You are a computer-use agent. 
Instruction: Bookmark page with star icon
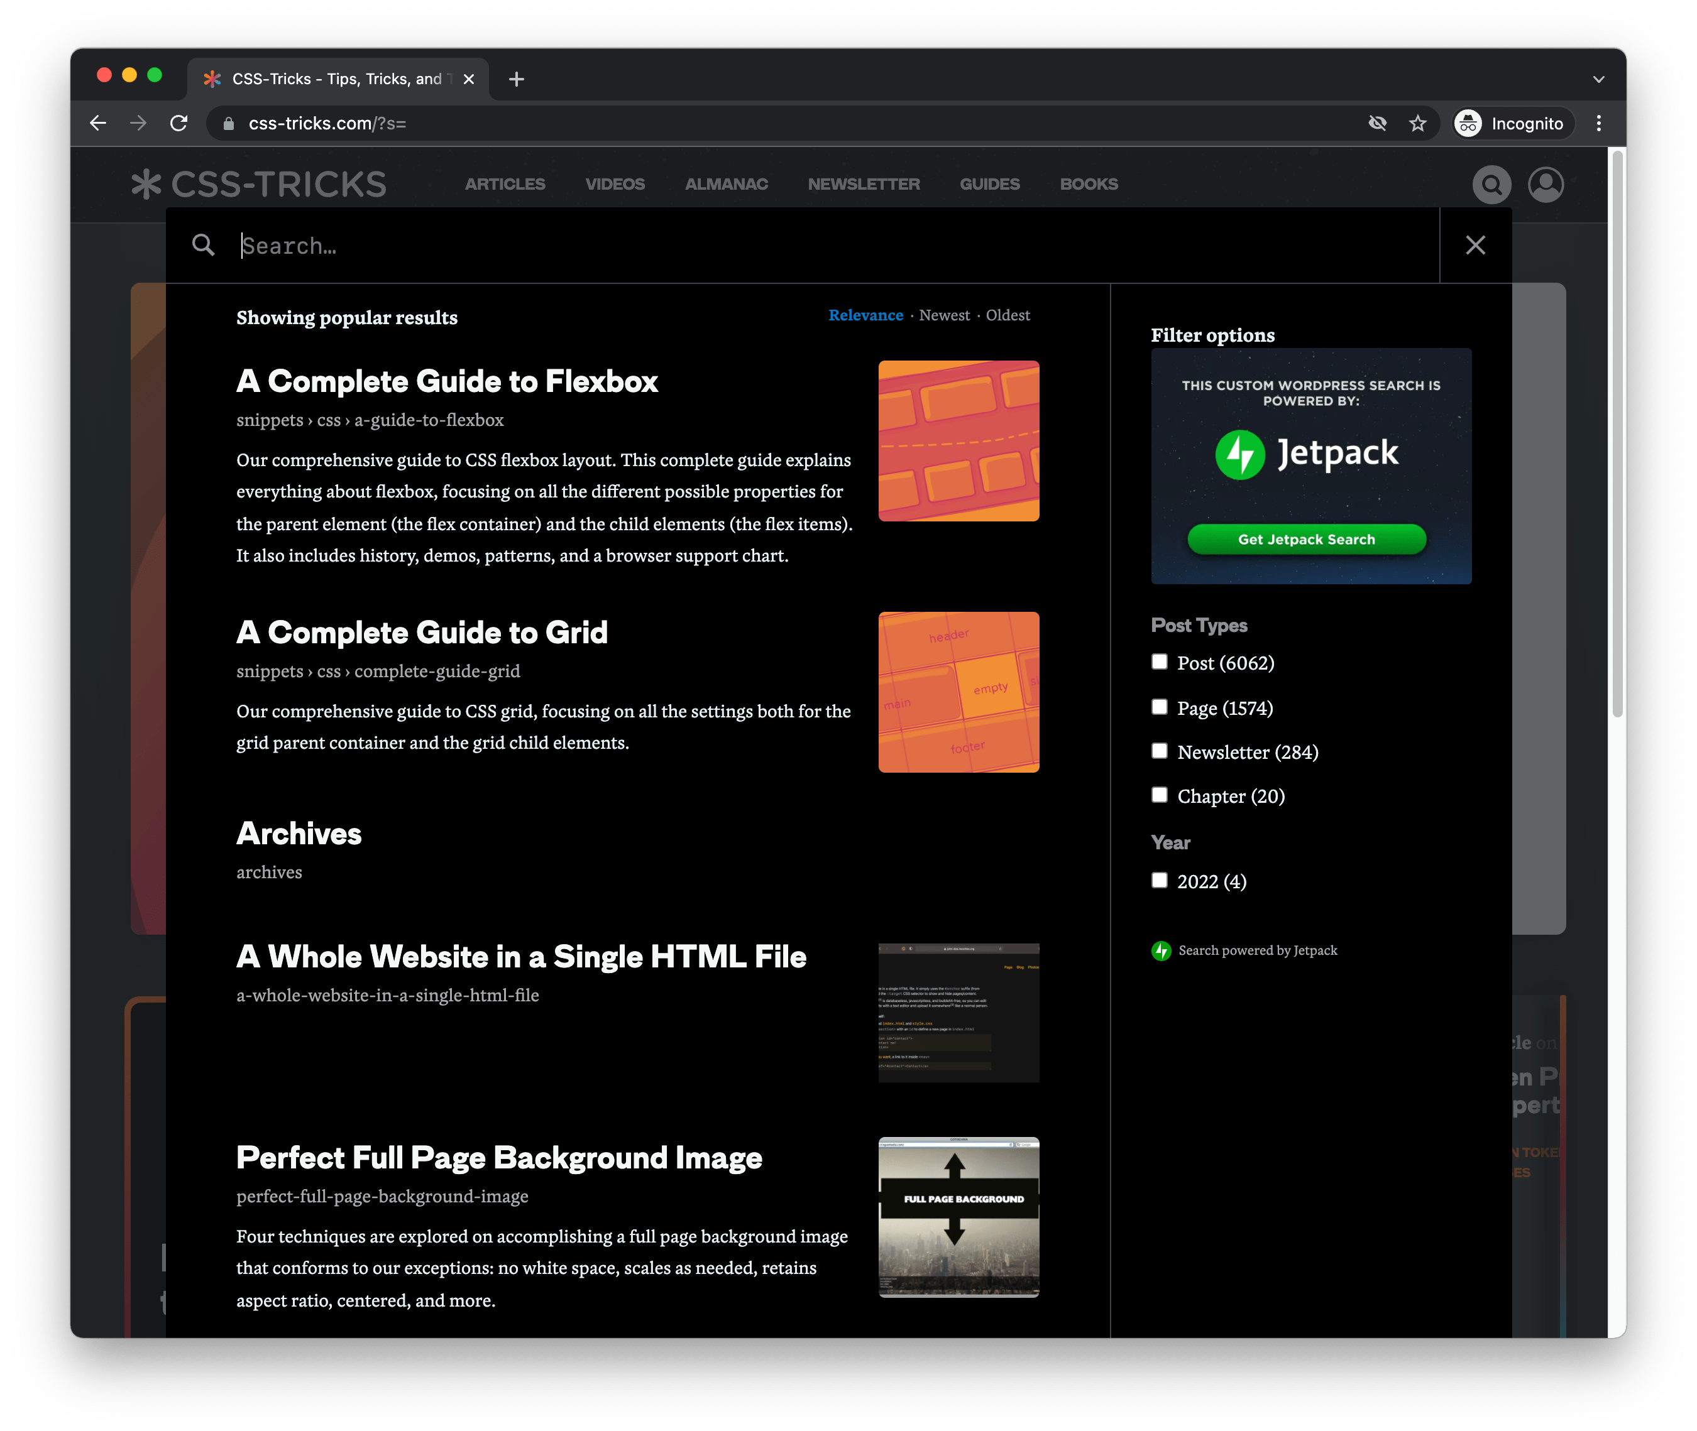[1417, 123]
